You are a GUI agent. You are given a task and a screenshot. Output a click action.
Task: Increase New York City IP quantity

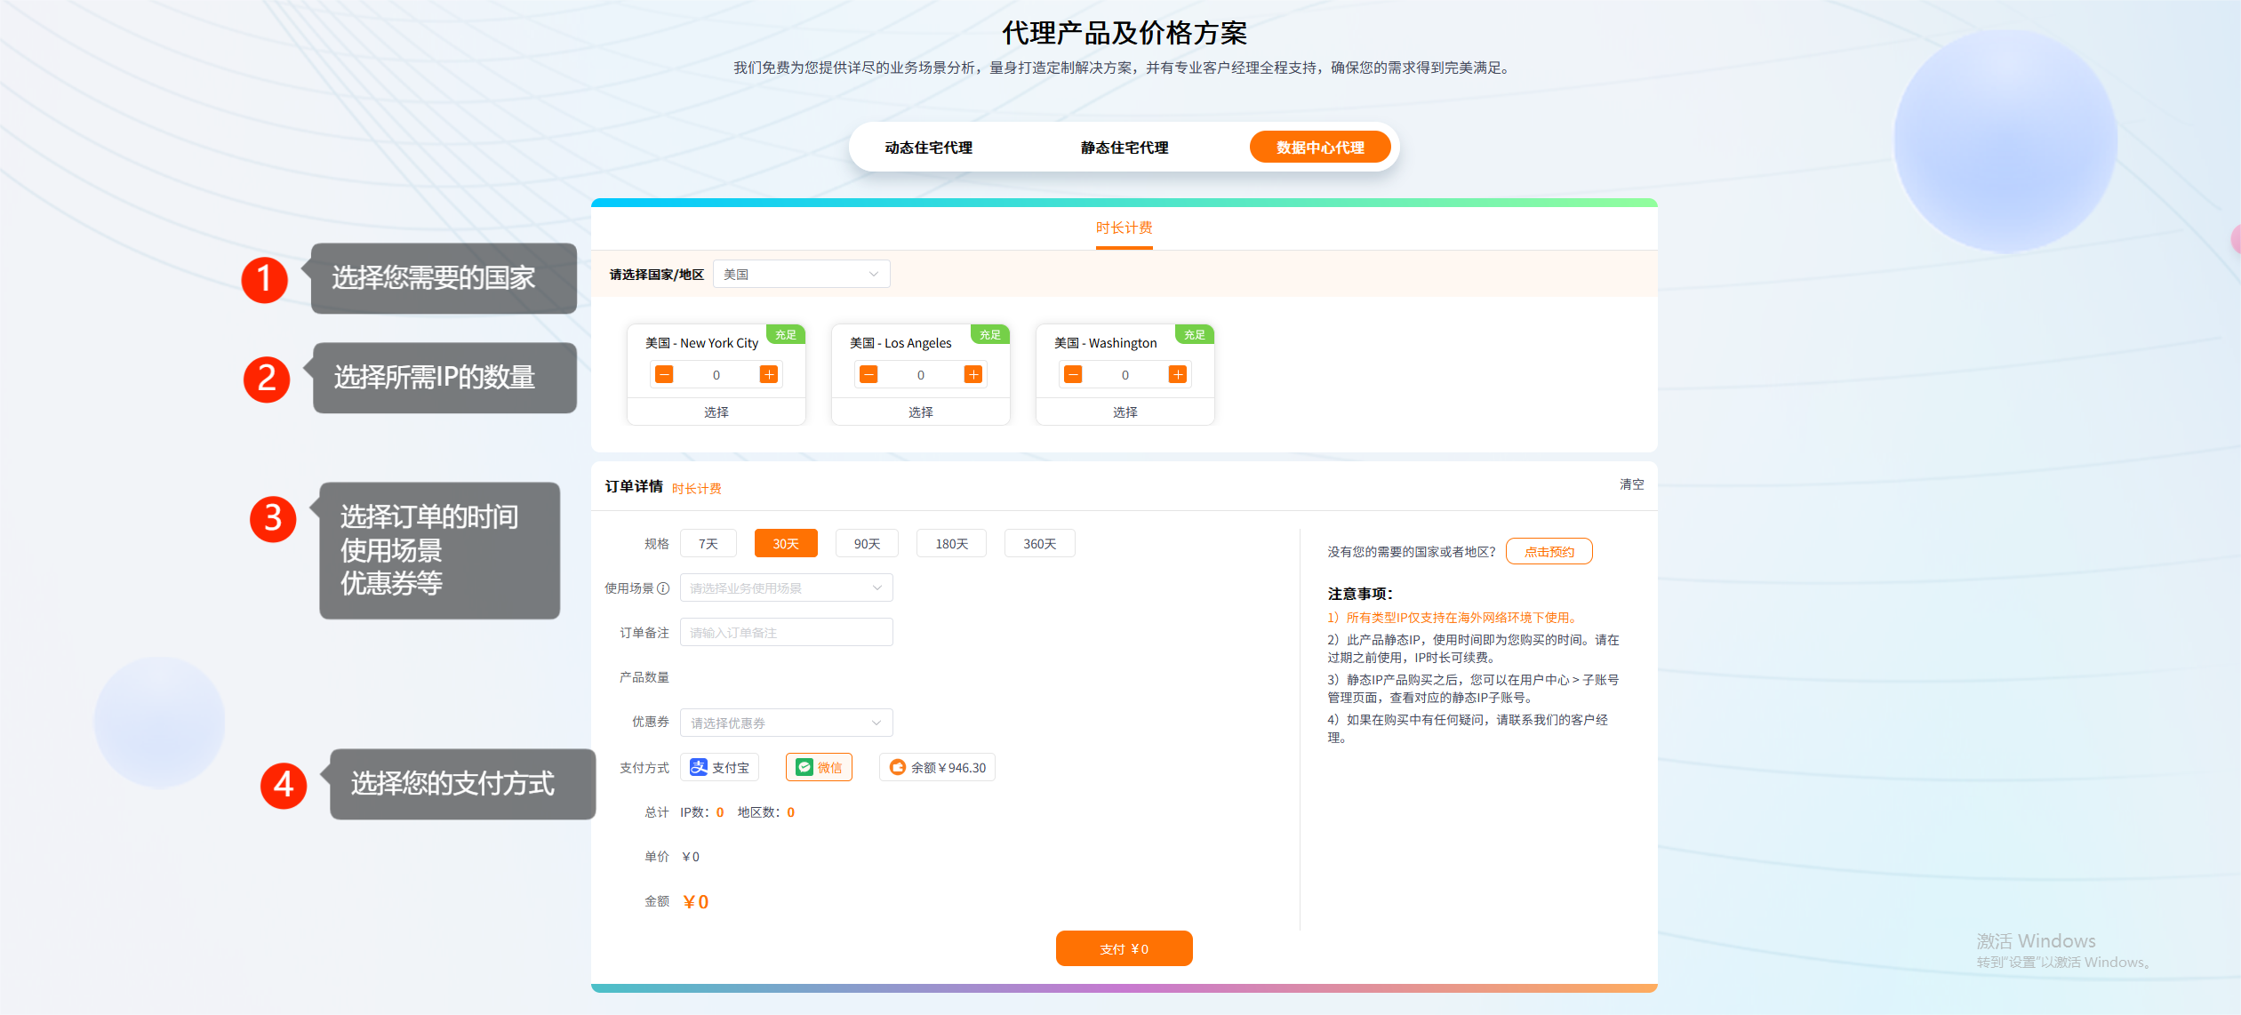768,374
